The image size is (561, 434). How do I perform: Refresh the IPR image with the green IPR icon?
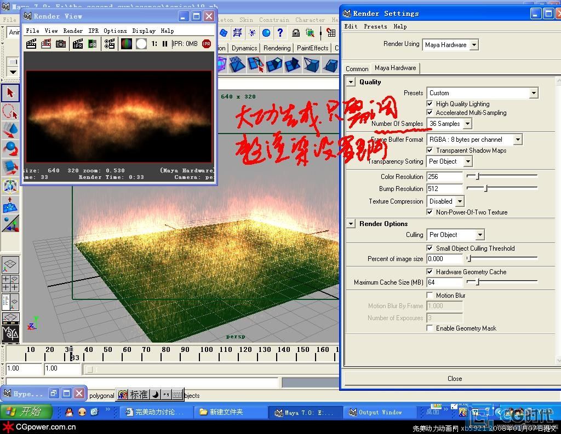pyautogui.click(x=92, y=44)
